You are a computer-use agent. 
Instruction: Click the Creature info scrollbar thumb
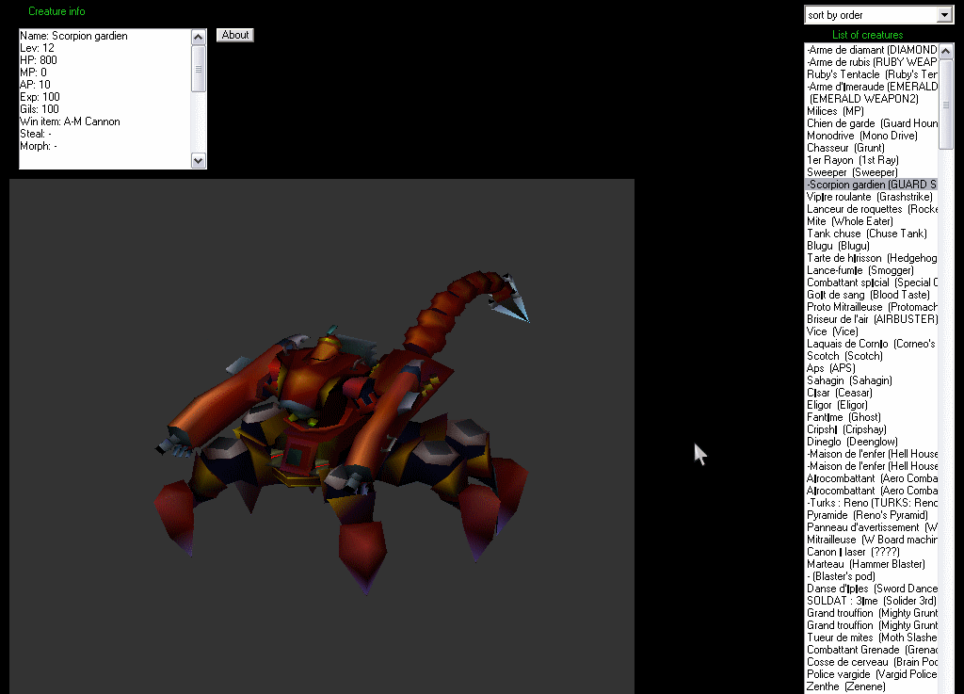pos(198,69)
